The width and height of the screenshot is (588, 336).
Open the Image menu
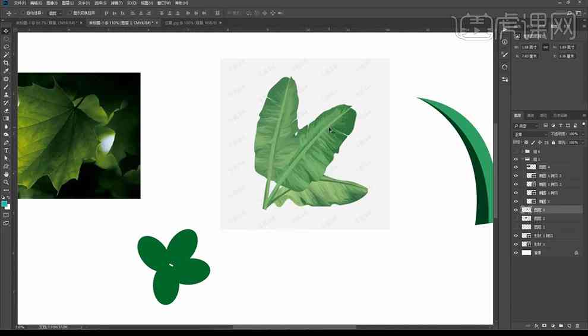[x=52, y=3]
